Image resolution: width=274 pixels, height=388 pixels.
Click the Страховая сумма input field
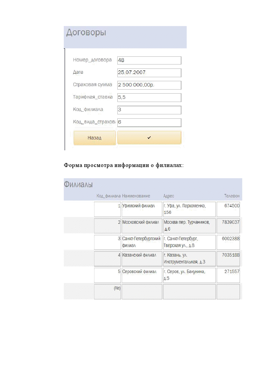[149, 85]
